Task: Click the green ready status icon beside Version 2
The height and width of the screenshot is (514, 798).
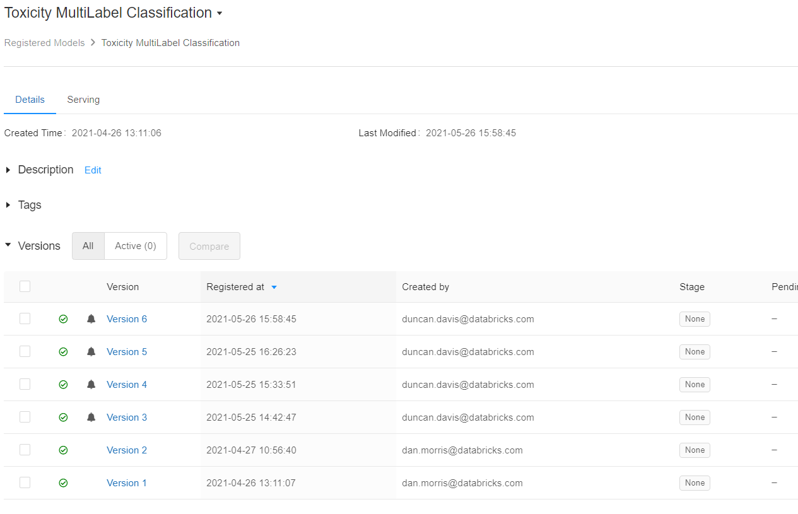Action: tap(63, 450)
